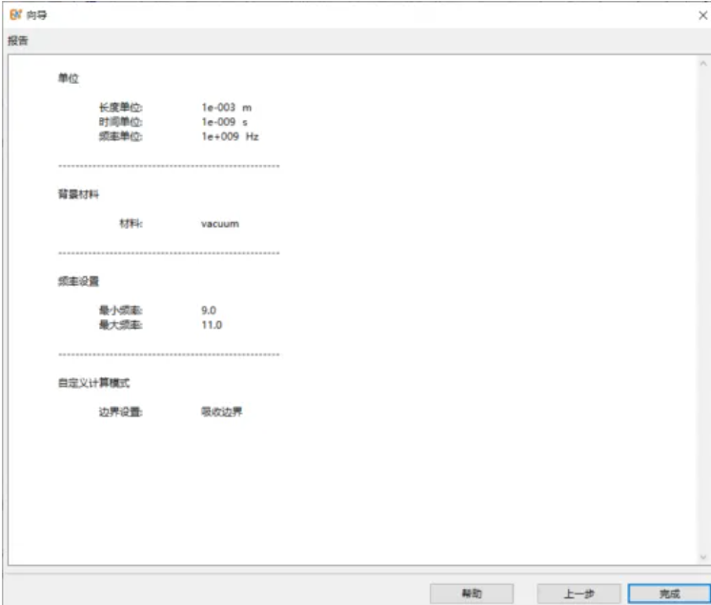
Task: Open help with the 帮助 button
Action: point(471,593)
